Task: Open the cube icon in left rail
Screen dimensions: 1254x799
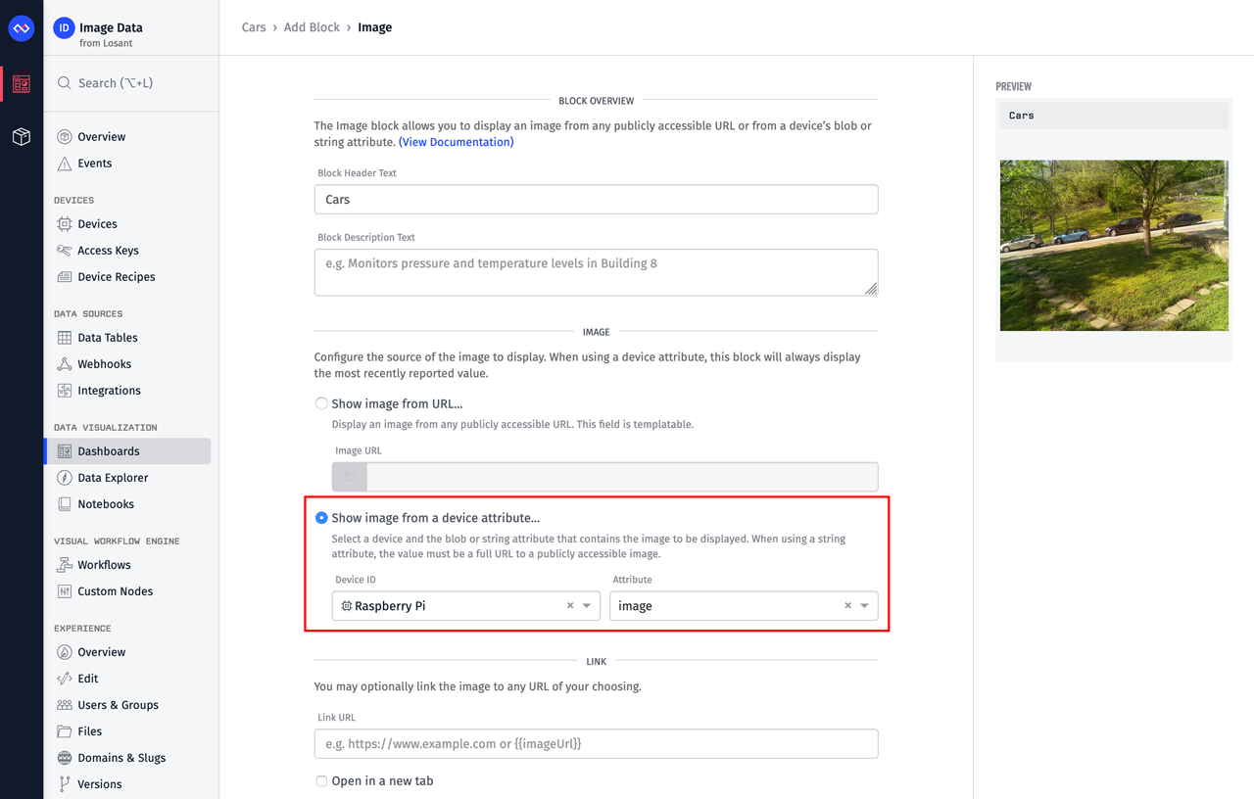Action: [x=22, y=137]
